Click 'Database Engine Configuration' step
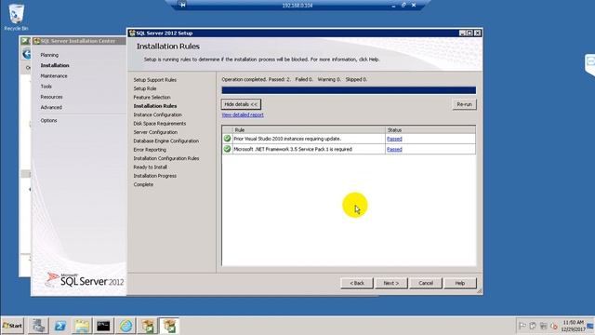Viewport: 595px width, 335px height. point(165,141)
